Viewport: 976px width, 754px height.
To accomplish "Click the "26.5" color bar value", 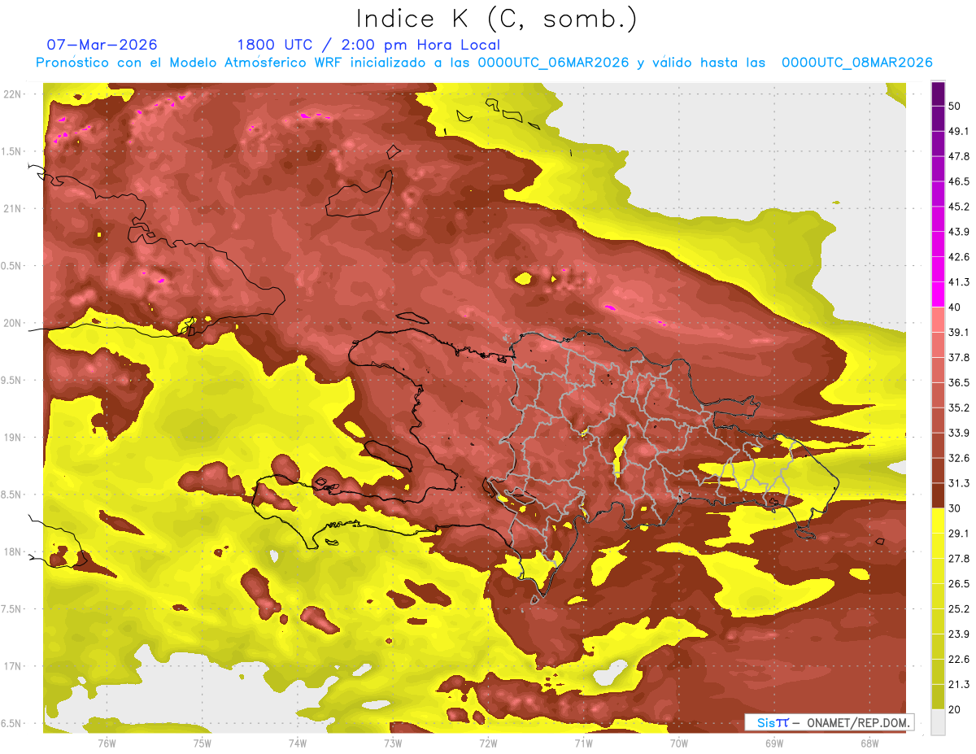I will (x=958, y=584).
